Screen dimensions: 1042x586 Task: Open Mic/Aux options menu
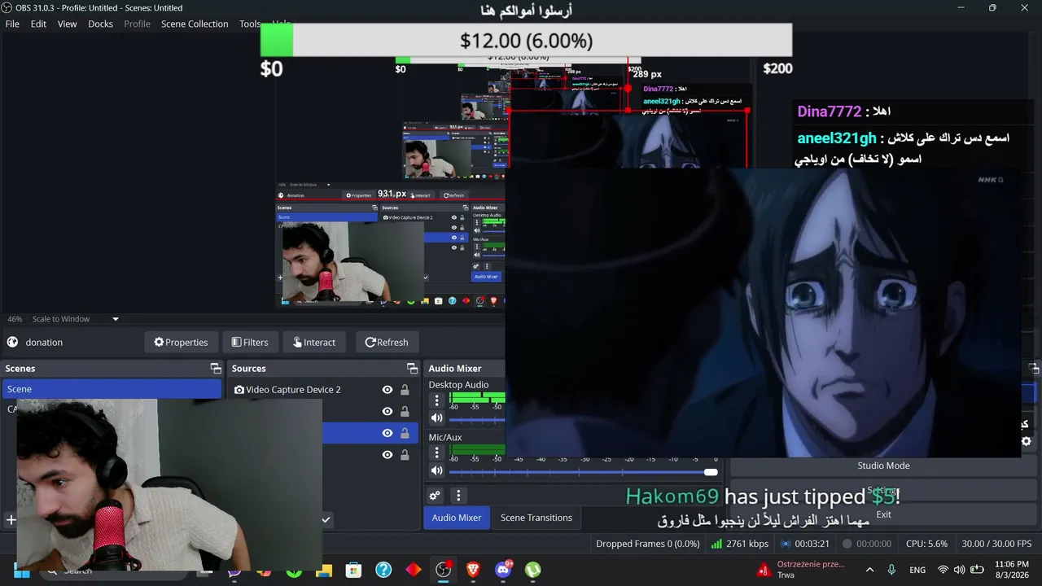click(436, 453)
